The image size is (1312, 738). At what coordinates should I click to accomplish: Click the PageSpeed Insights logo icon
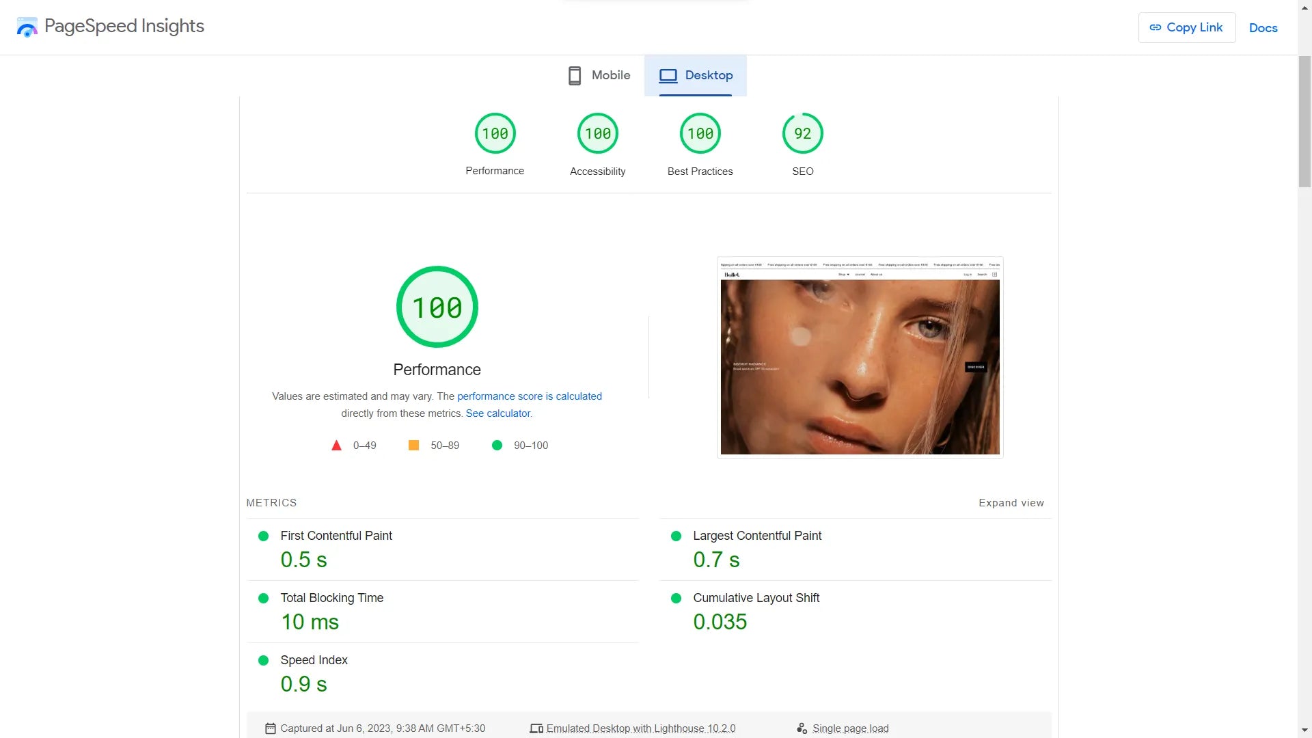pyautogui.click(x=27, y=27)
